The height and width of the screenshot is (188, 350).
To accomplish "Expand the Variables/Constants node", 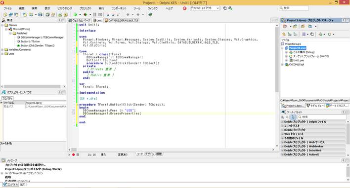I will pos(2,50).
